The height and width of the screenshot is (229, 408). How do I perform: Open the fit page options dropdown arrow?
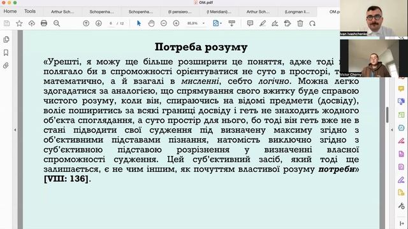tap(221, 24)
